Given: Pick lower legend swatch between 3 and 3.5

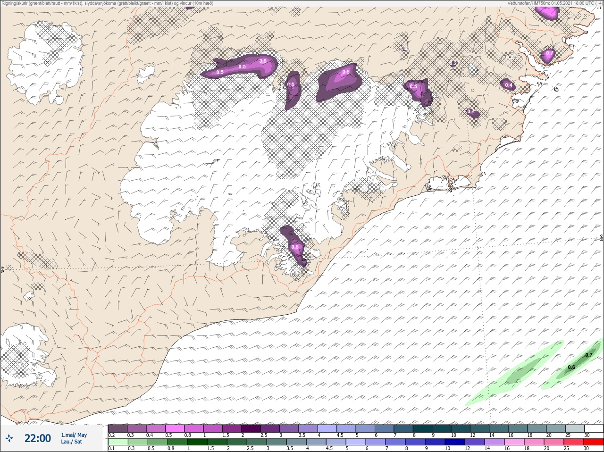Looking at the screenshot, I should tap(276, 442).
